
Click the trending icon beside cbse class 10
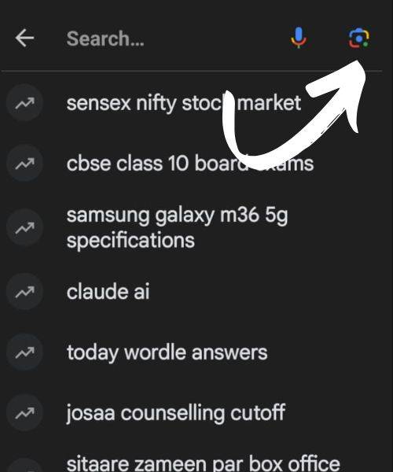coord(24,164)
